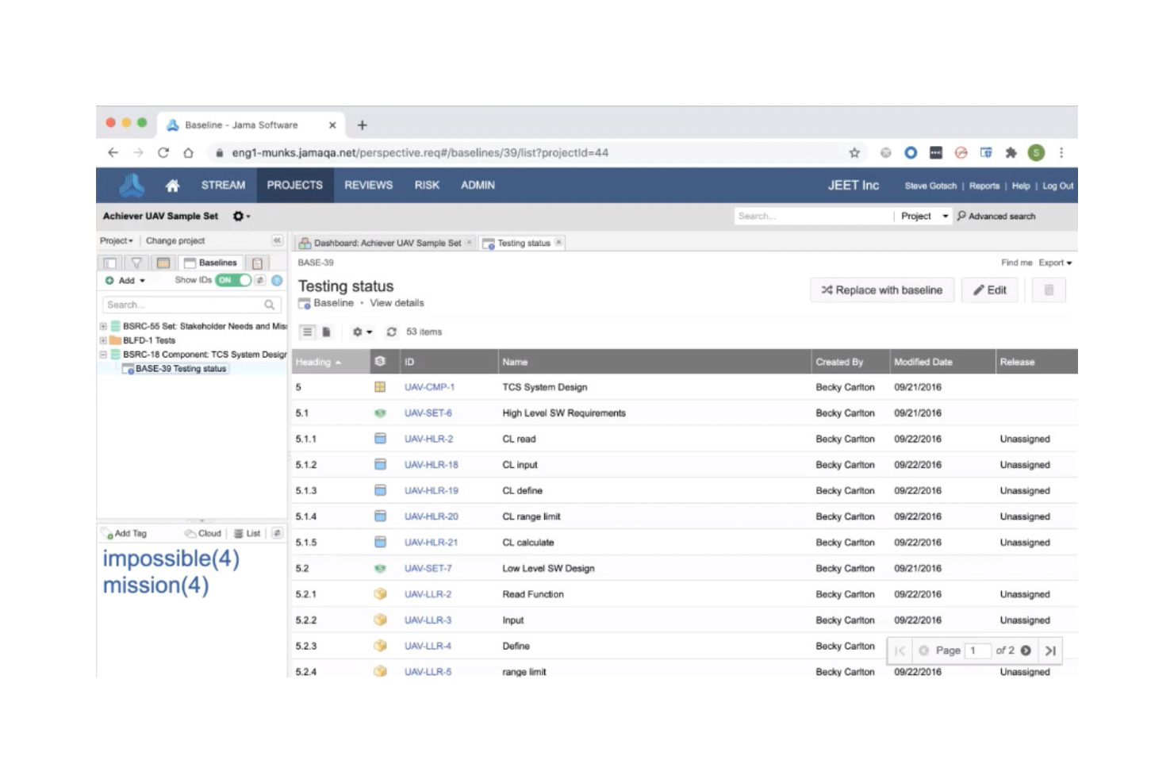The image size is (1174, 783).
Task: Open the UAV-HLR-2 item link
Action: click(x=428, y=438)
